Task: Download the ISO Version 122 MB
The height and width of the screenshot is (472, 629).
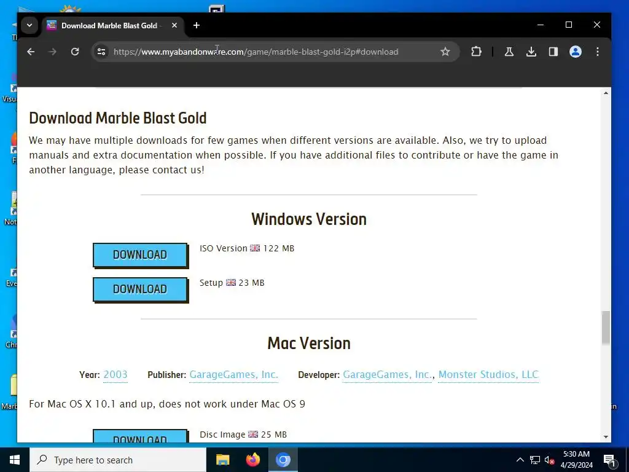Action: [140, 255]
